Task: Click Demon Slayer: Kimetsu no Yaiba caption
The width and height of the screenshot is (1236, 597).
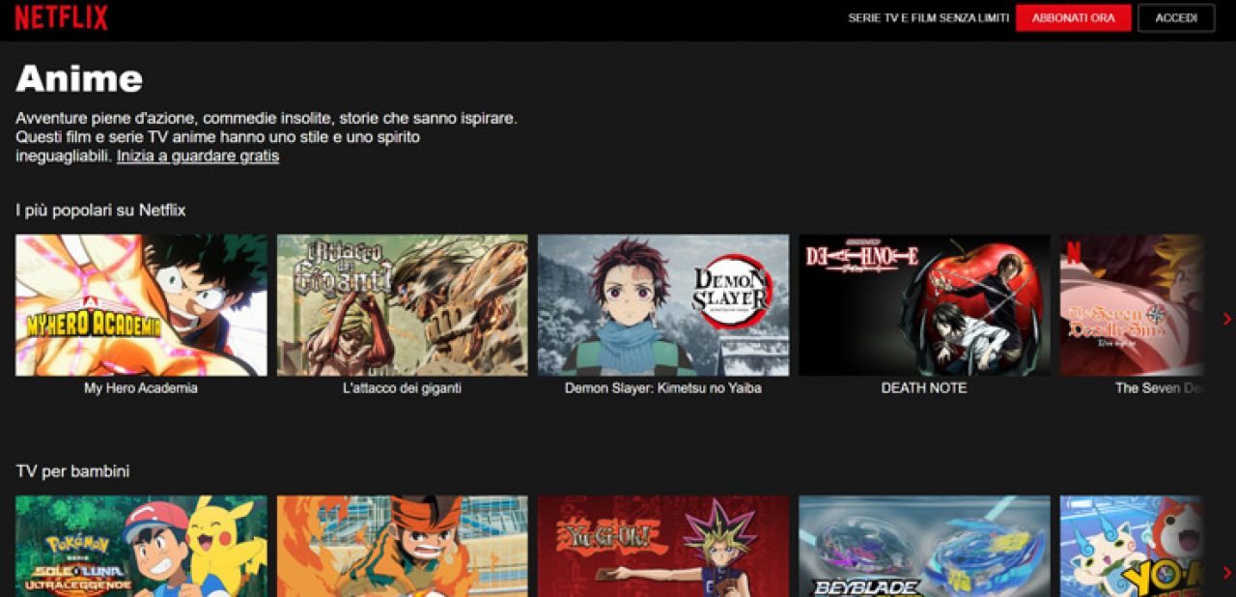Action: pos(662,388)
